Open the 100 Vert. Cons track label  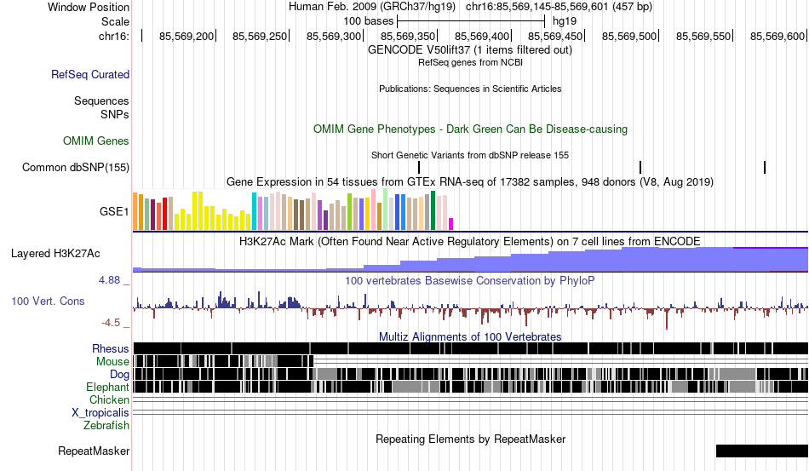click(x=48, y=301)
